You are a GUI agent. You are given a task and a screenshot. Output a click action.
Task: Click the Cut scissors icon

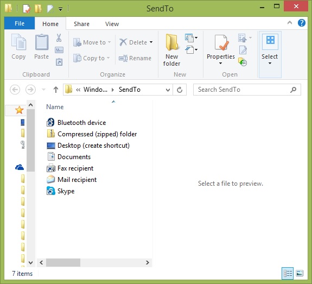tap(59, 38)
